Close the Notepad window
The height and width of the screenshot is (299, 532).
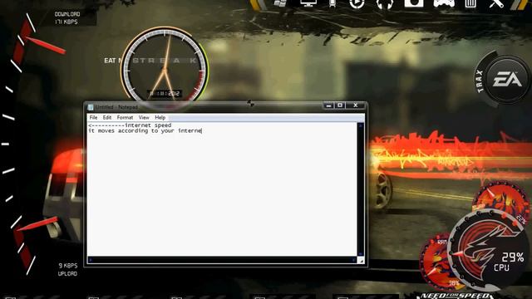coord(356,105)
